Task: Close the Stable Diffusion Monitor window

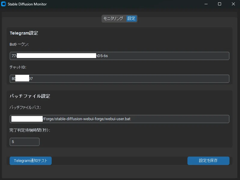Action: tap(233, 4)
